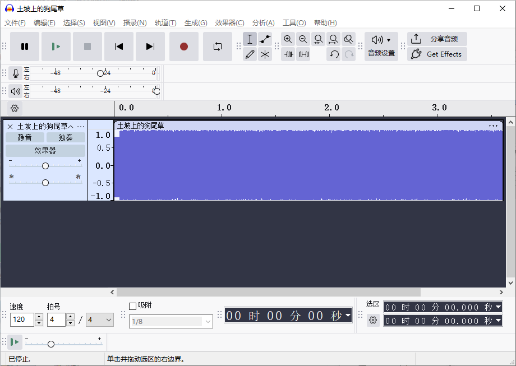Click the track gain slider handle

45,165
